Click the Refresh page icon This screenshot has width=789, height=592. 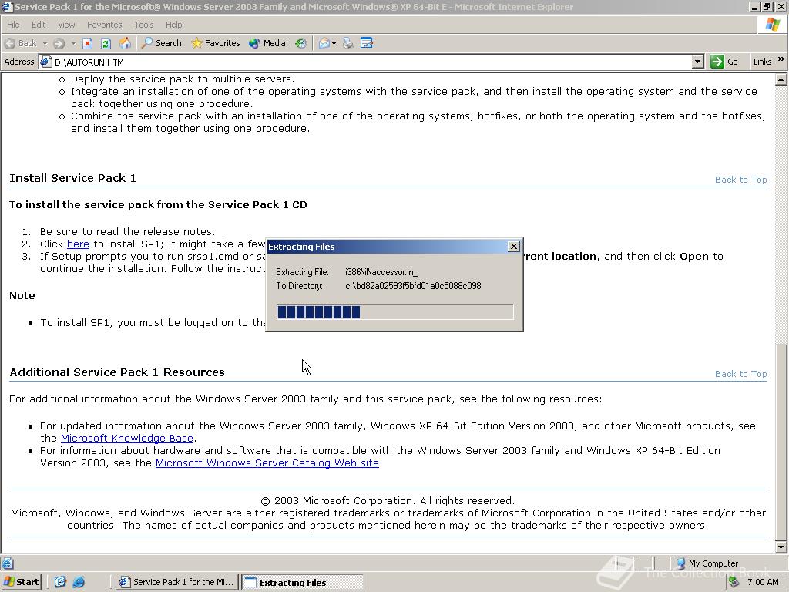106,43
